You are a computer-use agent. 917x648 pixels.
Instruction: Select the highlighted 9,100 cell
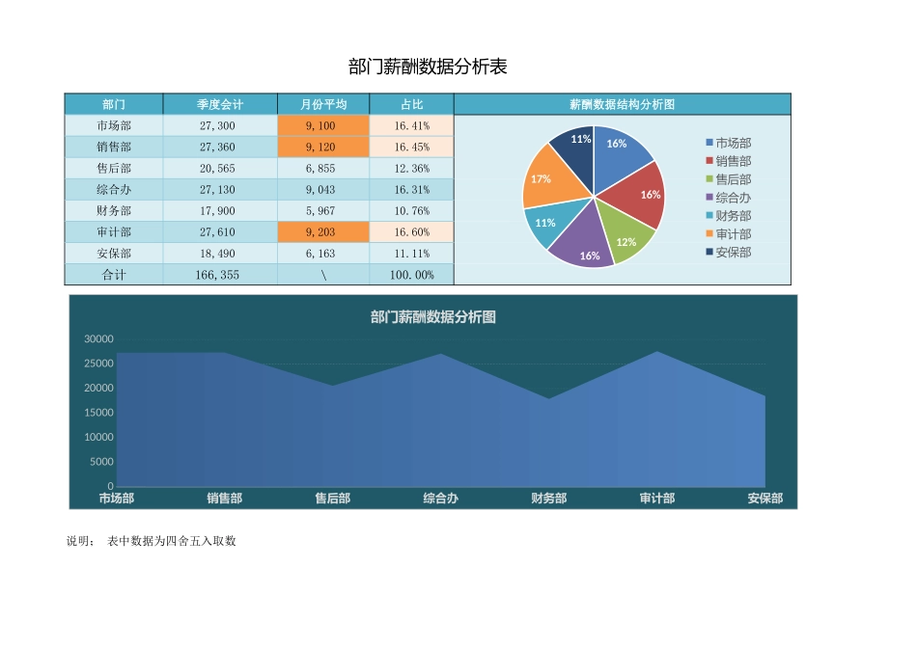[322, 125]
